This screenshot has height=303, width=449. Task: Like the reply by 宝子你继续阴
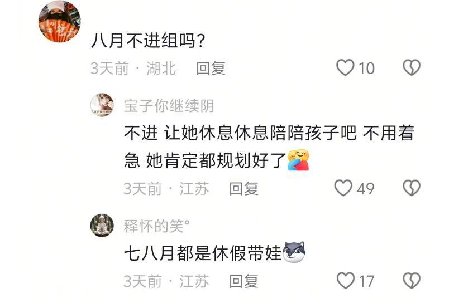click(x=343, y=188)
